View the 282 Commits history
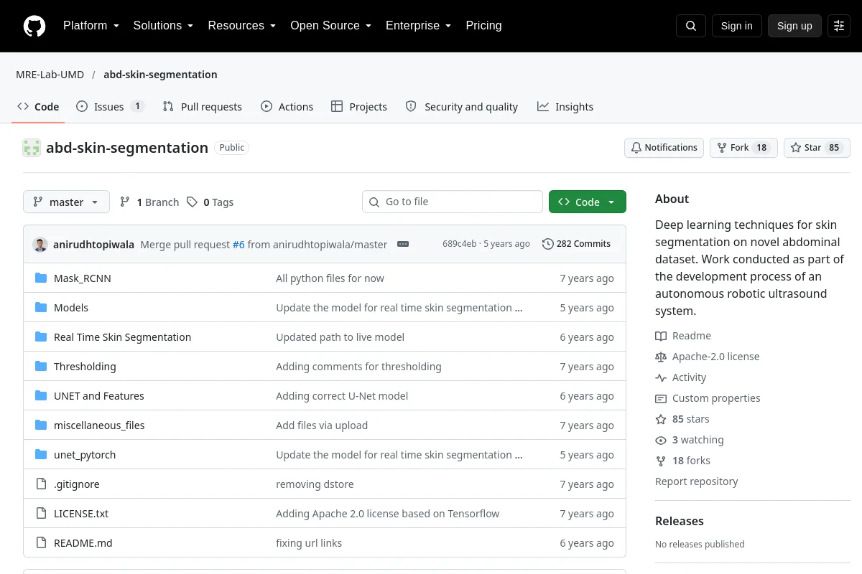This screenshot has height=574, width=862. click(x=576, y=244)
